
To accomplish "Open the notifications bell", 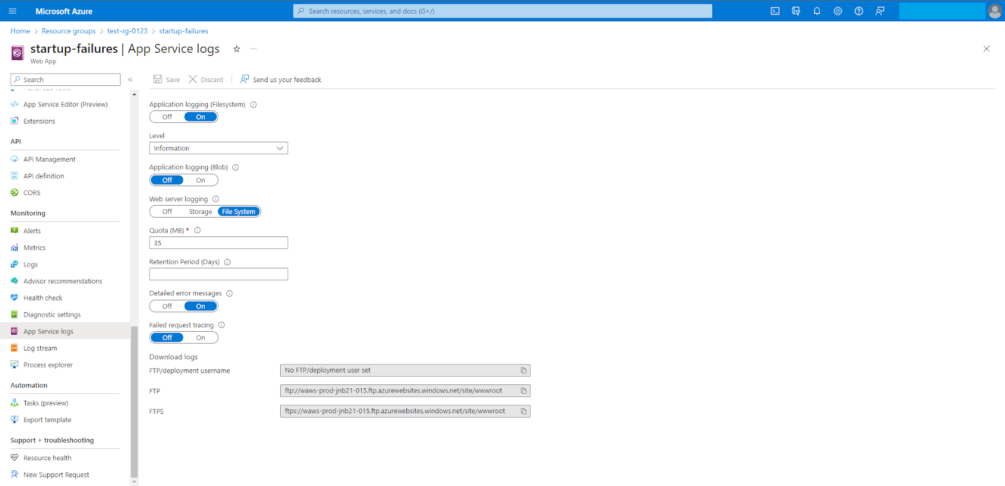I will tap(817, 11).
